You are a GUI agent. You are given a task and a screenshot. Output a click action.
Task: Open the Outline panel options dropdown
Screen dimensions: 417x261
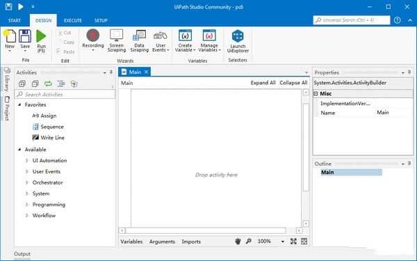click(x=403, y=164)
